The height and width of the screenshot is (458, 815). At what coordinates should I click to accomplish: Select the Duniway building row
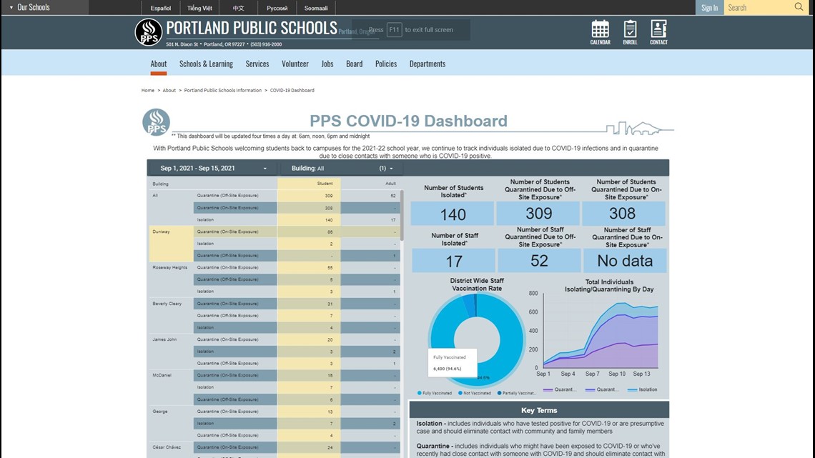161,232
